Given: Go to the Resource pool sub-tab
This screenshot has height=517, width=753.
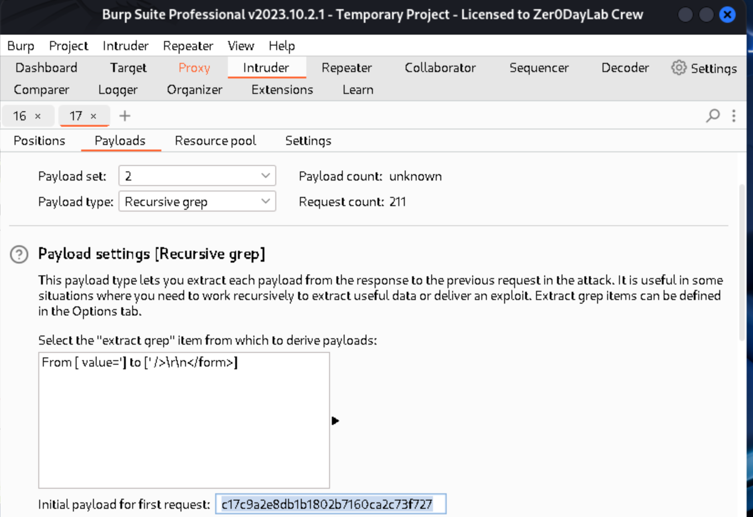Looking at the screenshot, I should click(x=215, y=141).
